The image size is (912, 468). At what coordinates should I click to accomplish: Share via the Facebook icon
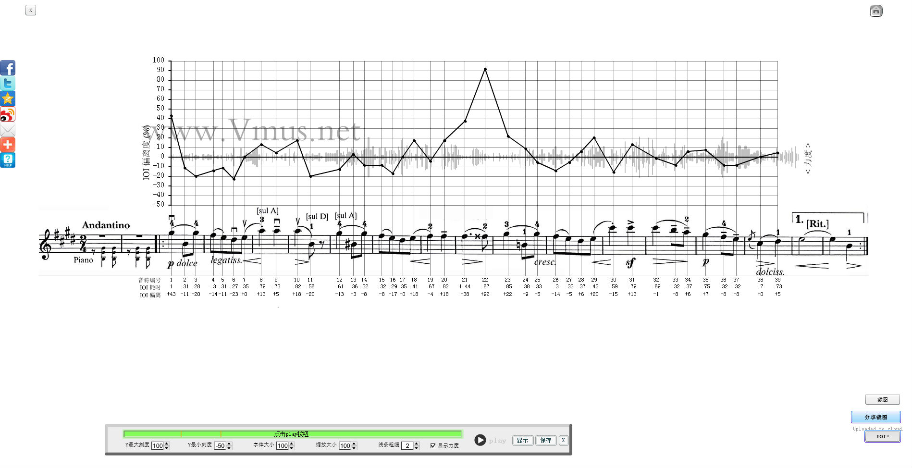pyautogui.click(x=8, y=68)
